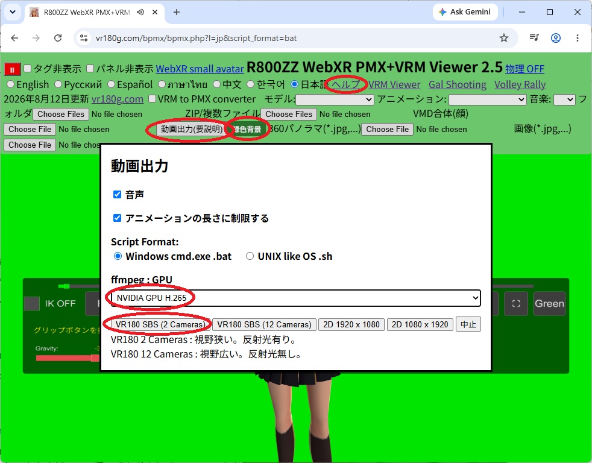Toggle the IK OFF square checkbox
This screenshot has width=592, height=463.
(32, 304)
